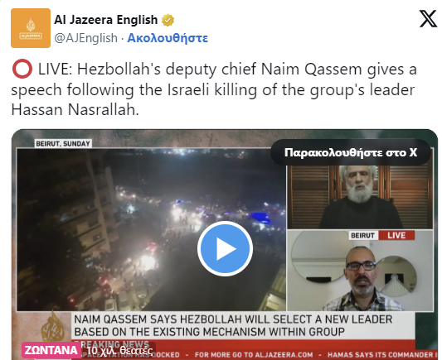This screenshot has height=360, width=442.
Task: Open the Al Jazeera English account name
Action: [x=105, y=20]
